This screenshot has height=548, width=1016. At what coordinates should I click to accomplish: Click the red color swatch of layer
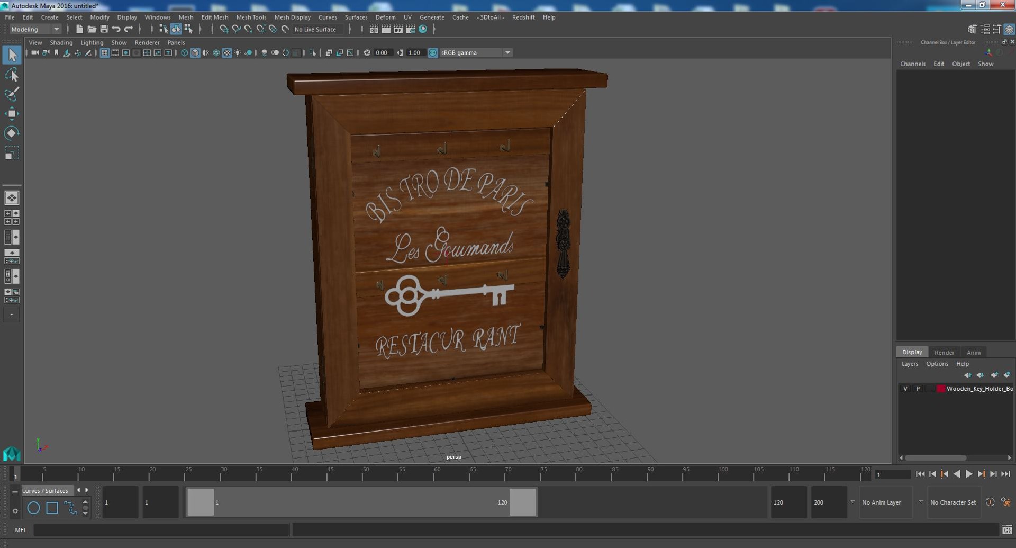[x=941, y=389]
